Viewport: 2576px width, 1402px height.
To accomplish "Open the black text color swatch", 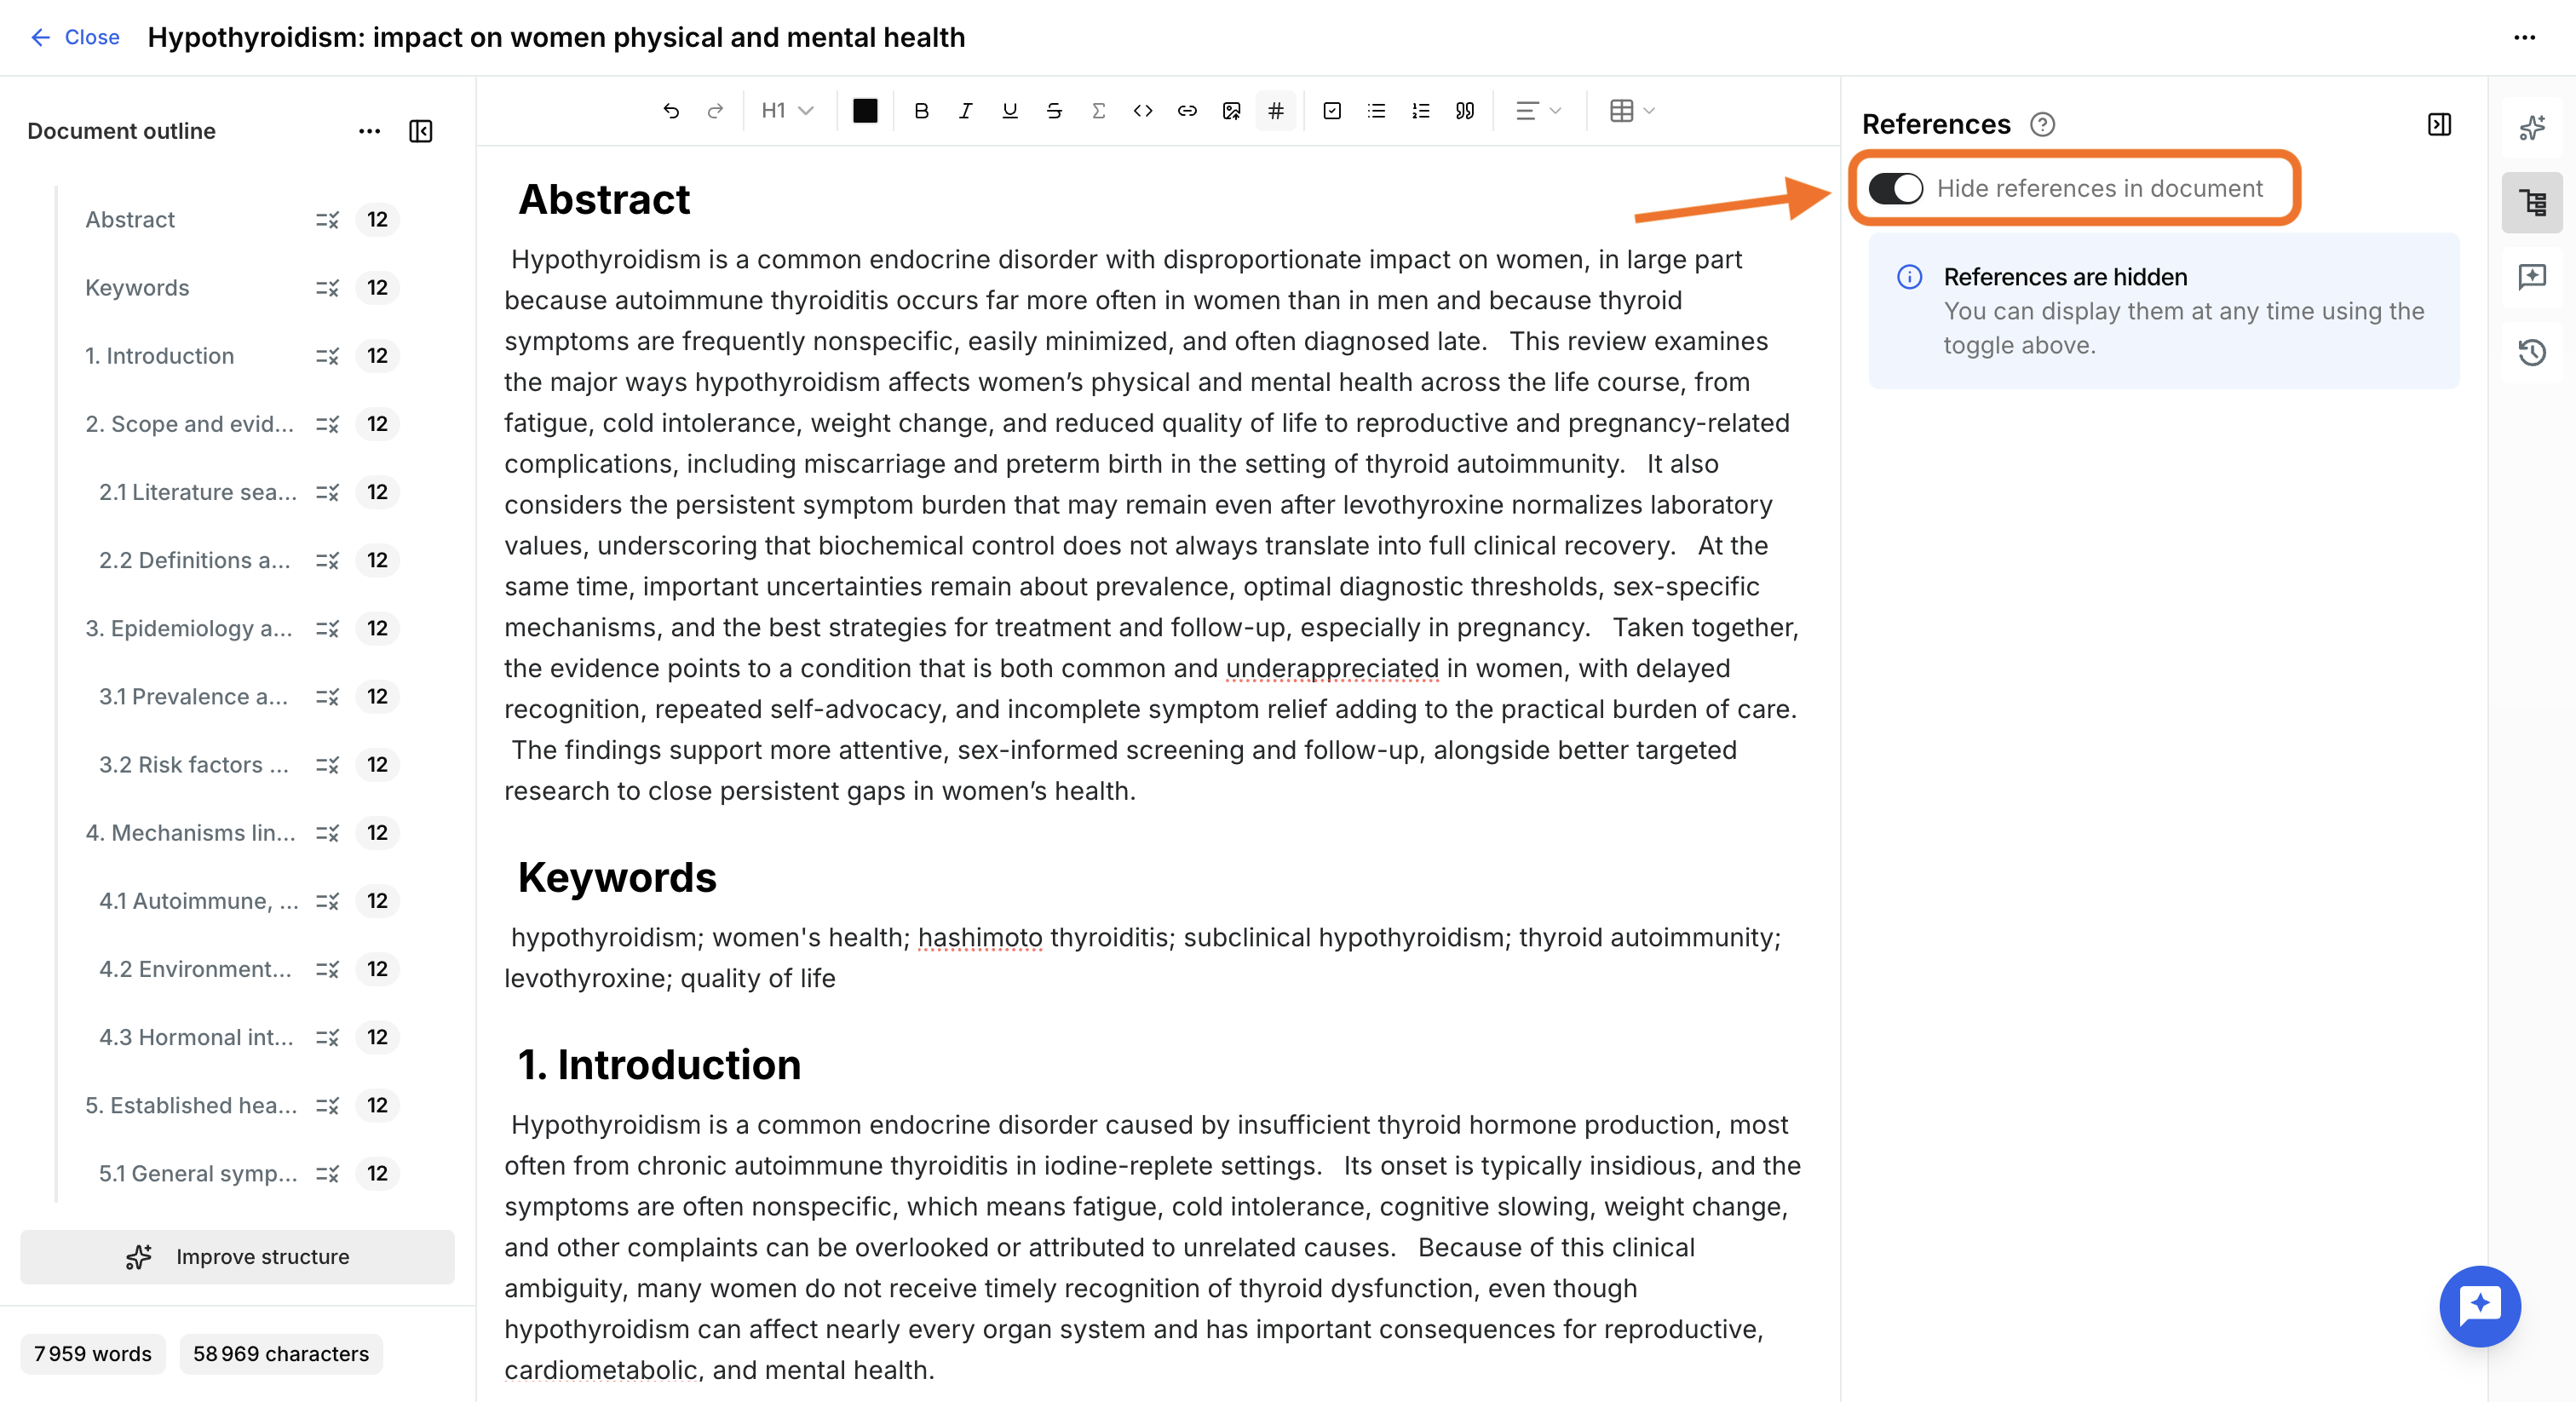I will coord(865,111).
